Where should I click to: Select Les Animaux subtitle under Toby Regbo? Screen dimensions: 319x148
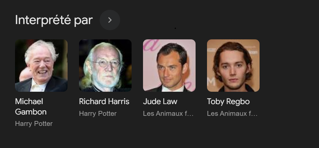(232, 114)
